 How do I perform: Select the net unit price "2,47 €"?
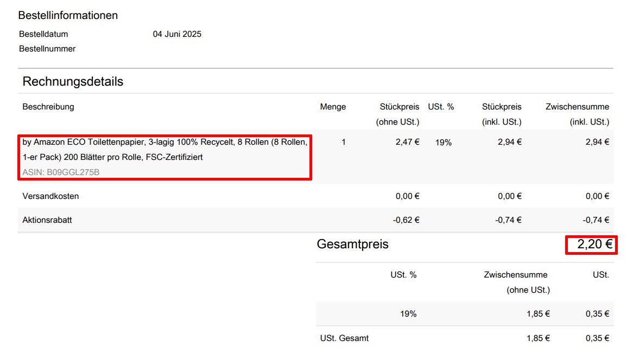click(407, 142)
